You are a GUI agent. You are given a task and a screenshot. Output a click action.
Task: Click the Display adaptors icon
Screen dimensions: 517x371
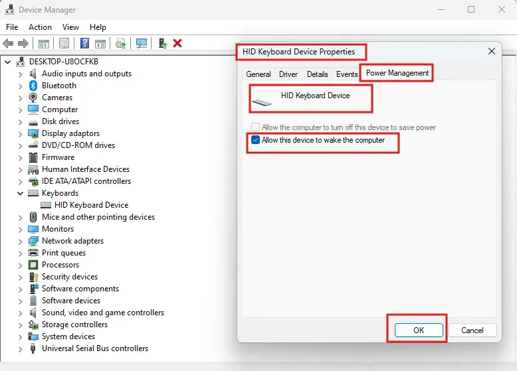click(x=33, y=133)
